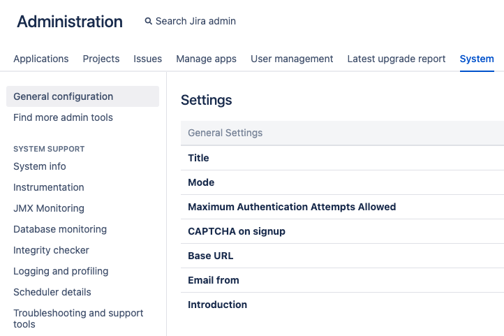504x336 pixels.
Task: Go to the Issues tab
Action: (x=148, y=59)
